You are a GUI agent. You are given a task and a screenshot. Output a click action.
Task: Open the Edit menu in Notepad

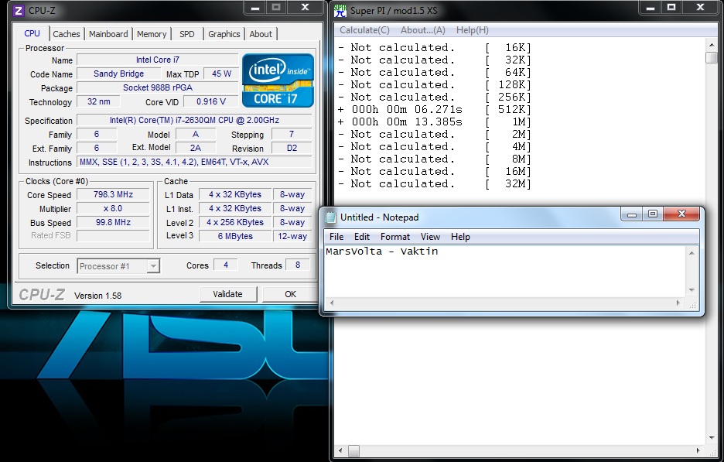pyautogui.click(x=361, y=237)
